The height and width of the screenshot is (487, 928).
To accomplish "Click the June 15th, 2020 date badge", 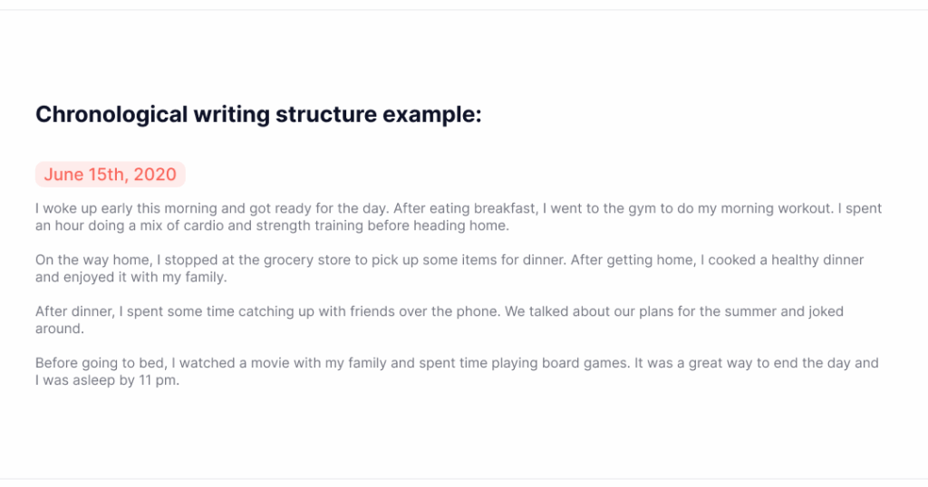I will tap(110, 175).
